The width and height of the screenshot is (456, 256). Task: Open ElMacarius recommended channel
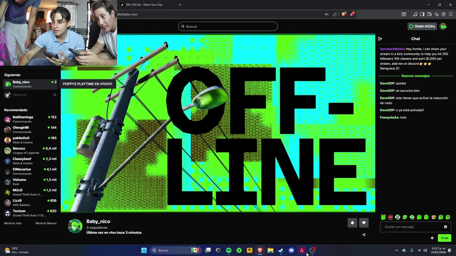[30, 171]
